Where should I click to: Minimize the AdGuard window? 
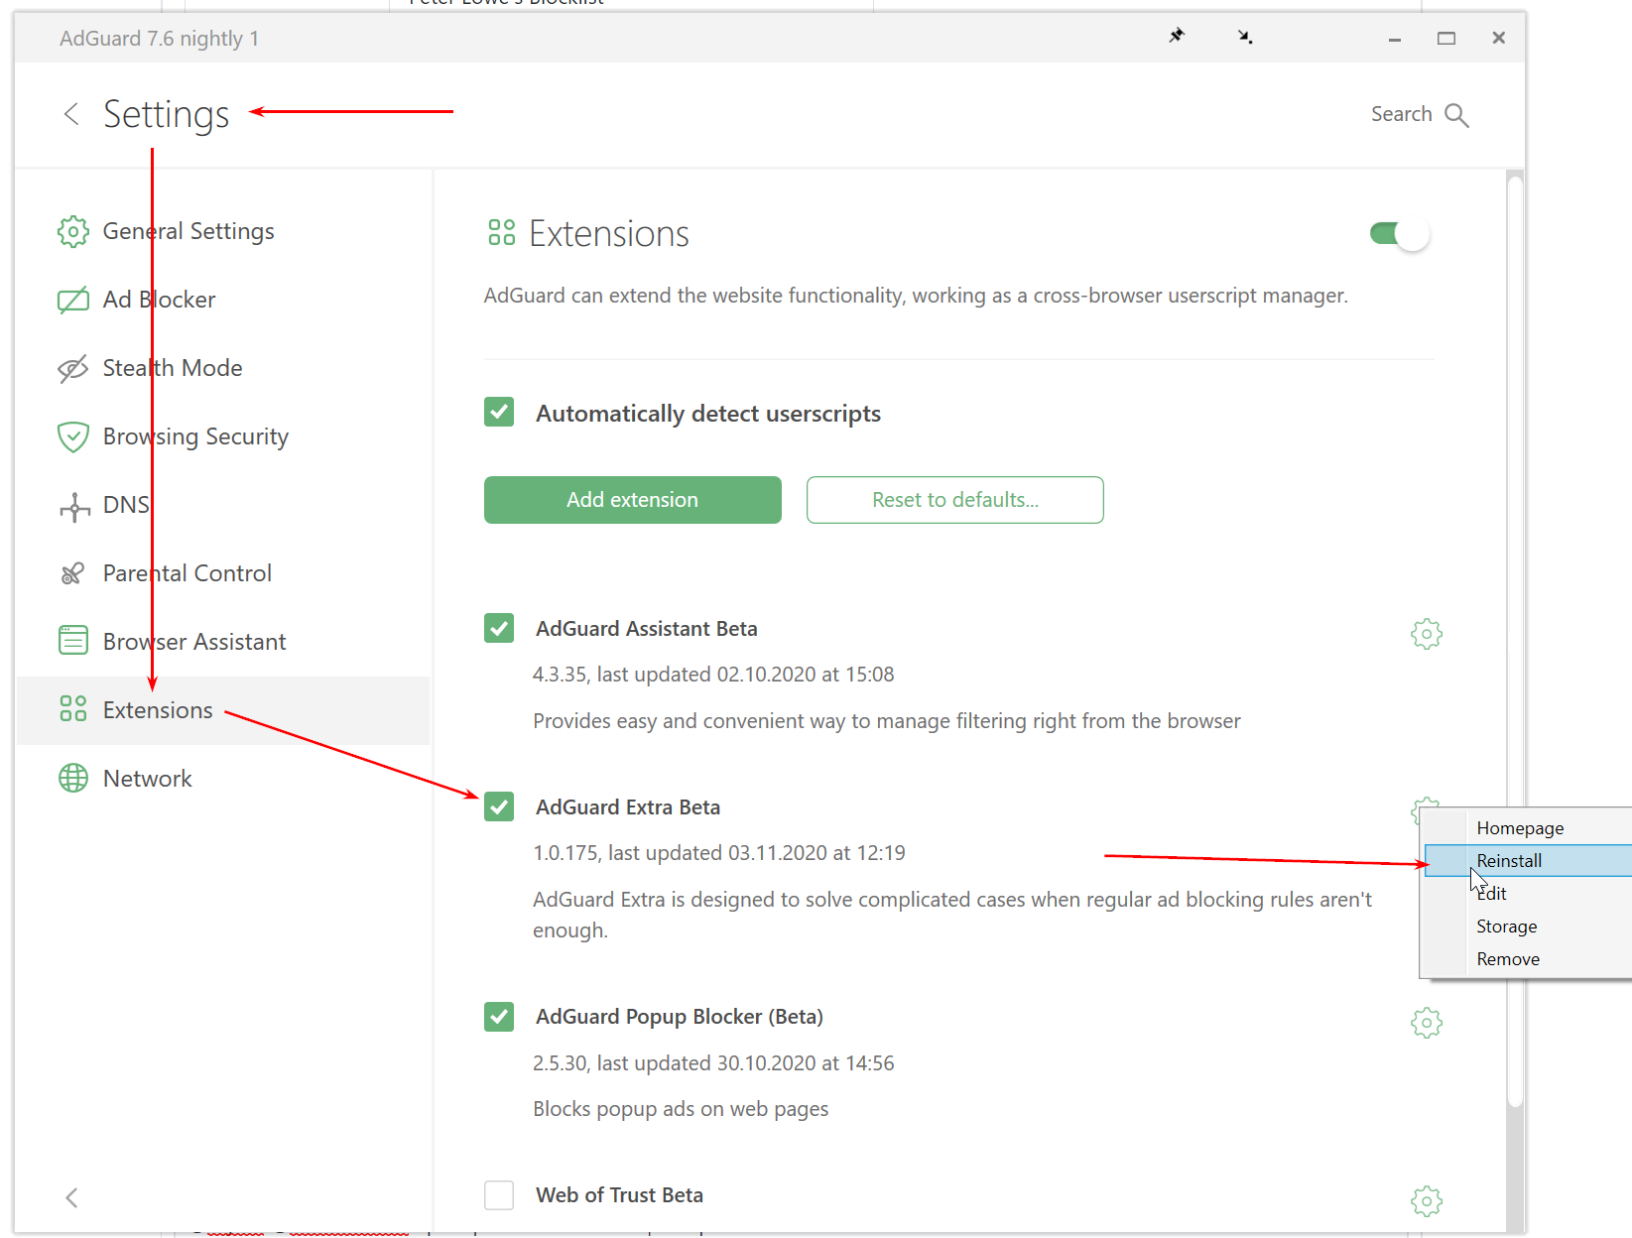(1395, 39)
